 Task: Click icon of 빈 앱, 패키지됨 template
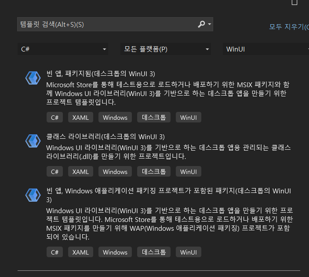(x=33, y=78)
